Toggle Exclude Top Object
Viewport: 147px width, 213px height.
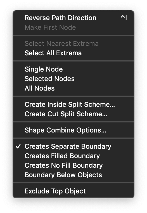click(73, 191)
